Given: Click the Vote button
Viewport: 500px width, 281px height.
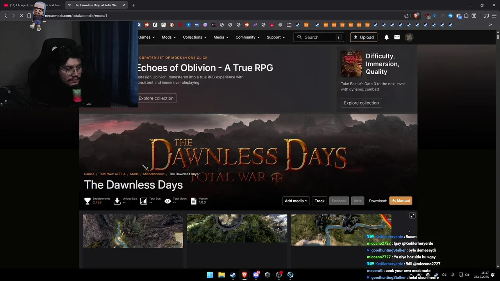Looking at the screenshot, I should point(358,201).
